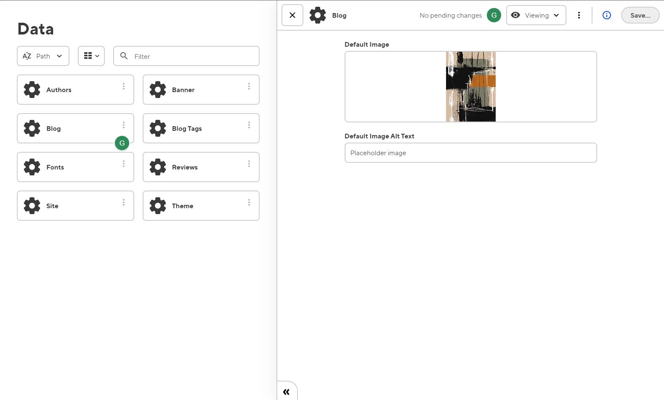Click the green G avatar in header
The height and width of the screenshot is (400, 664).
pyautogui.click(x=494, y=15)
